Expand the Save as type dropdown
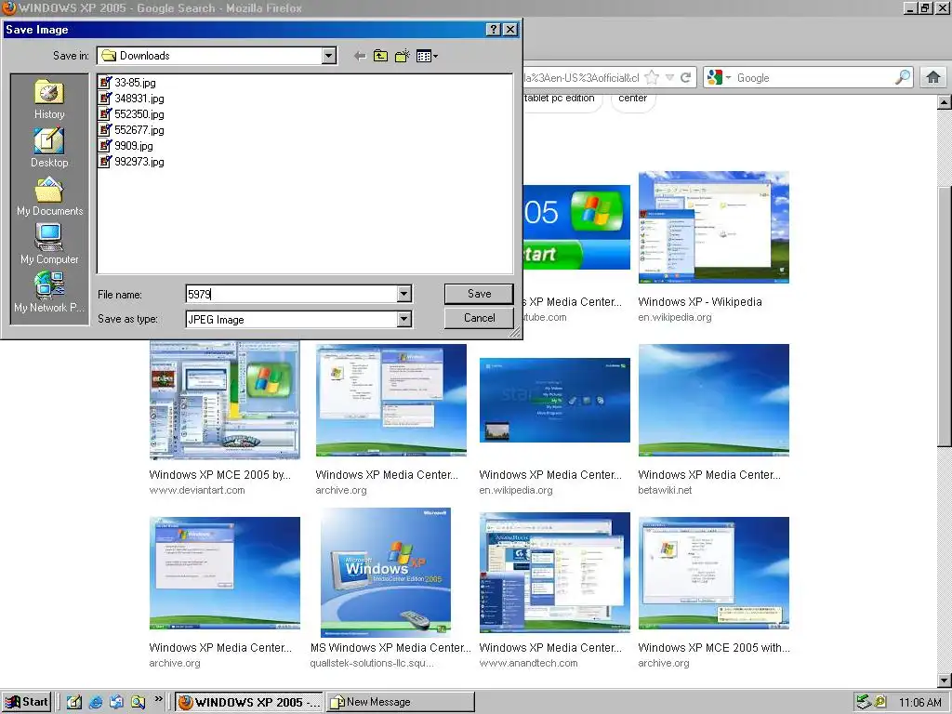This screenshot has height=714, width=952. (x=404, y=319)
